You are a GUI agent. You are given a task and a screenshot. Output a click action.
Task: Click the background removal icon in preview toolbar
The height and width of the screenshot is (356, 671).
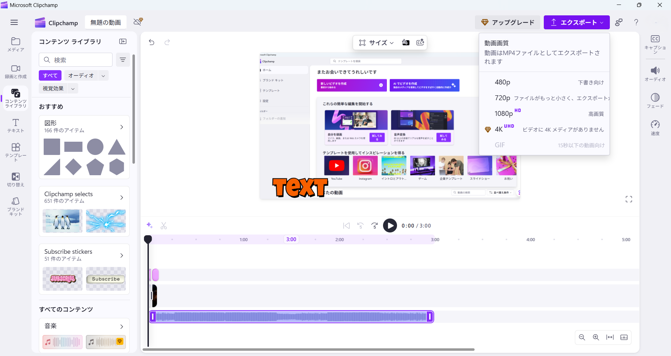(405, 43)
